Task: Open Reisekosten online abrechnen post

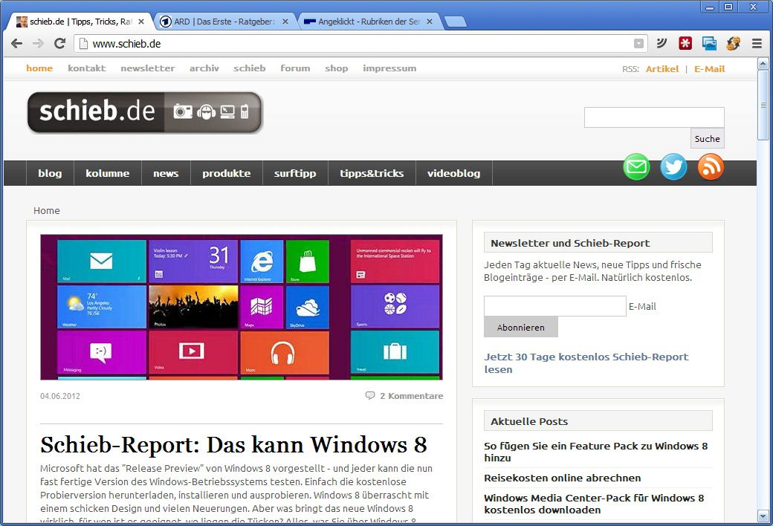Action: 563,478
